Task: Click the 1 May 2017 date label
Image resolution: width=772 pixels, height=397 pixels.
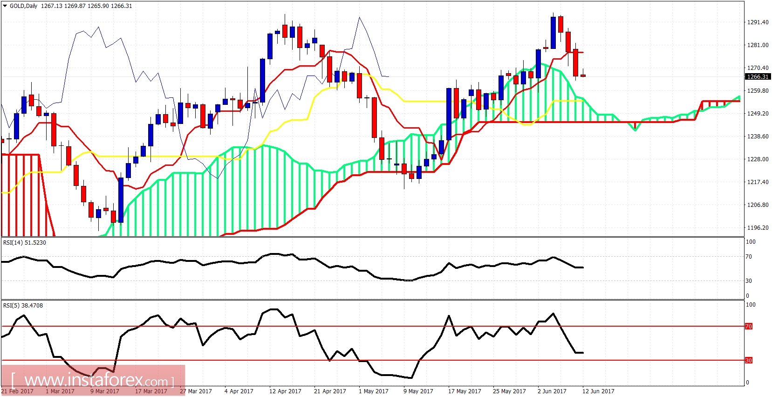Action: tap(374, 391)
